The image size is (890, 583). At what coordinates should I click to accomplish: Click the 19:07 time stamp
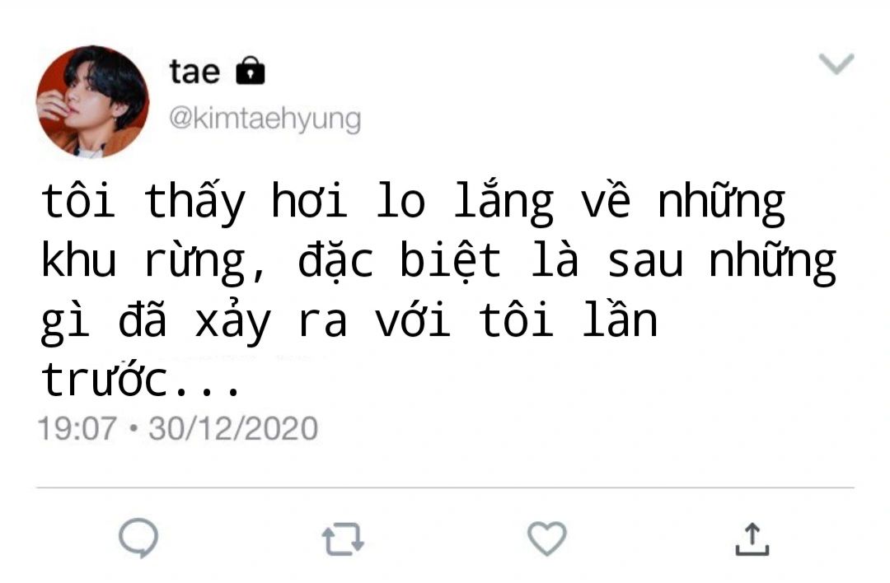[77, 428]
